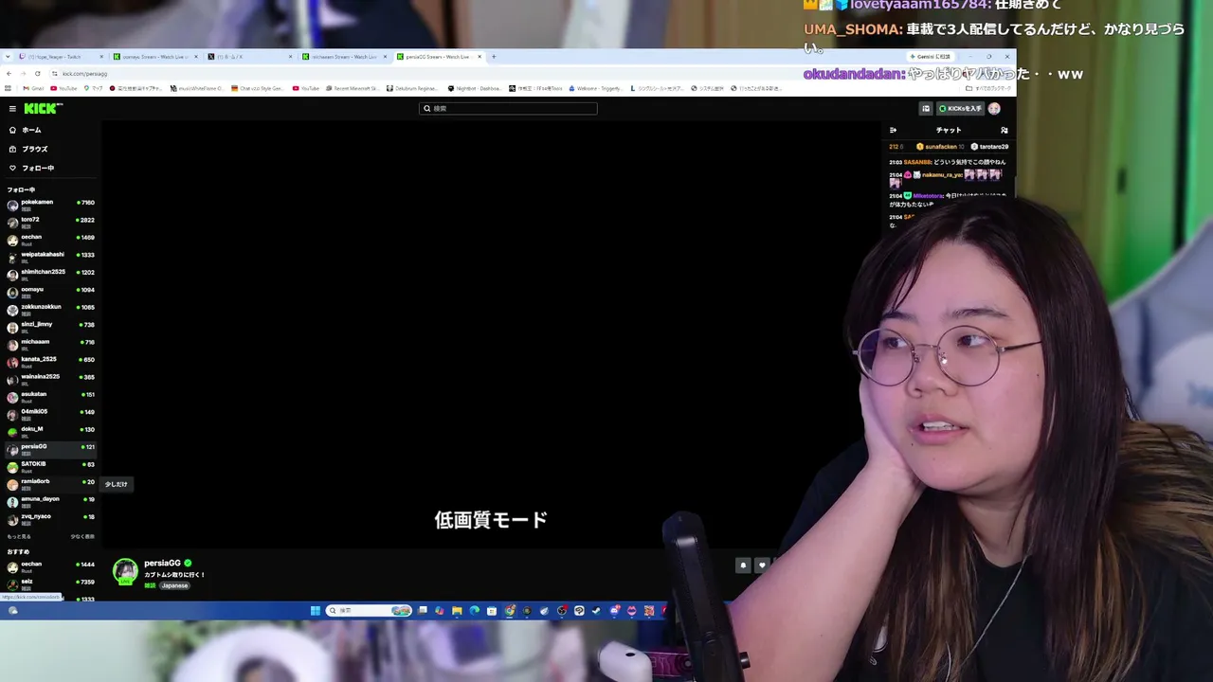
Task: Focus the Kick 検索 search box
Action: click(x=508, y=109)
